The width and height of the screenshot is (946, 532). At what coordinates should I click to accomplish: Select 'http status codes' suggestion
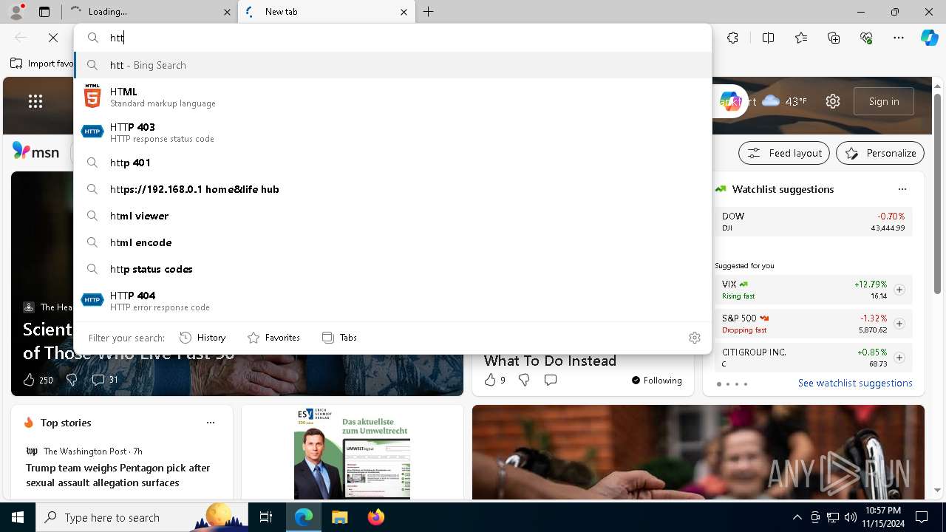point(392,269)
